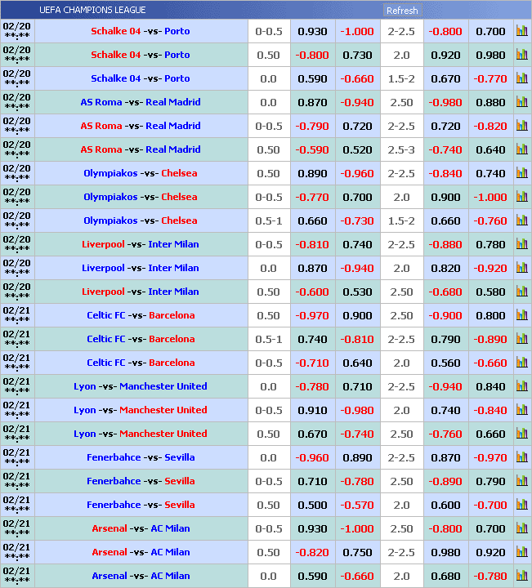Image resolution: width=532 pixels, height=588 pixels.
Task: Open chart icon for Lyon 0.50 handicap row
Action: point(521,434)
